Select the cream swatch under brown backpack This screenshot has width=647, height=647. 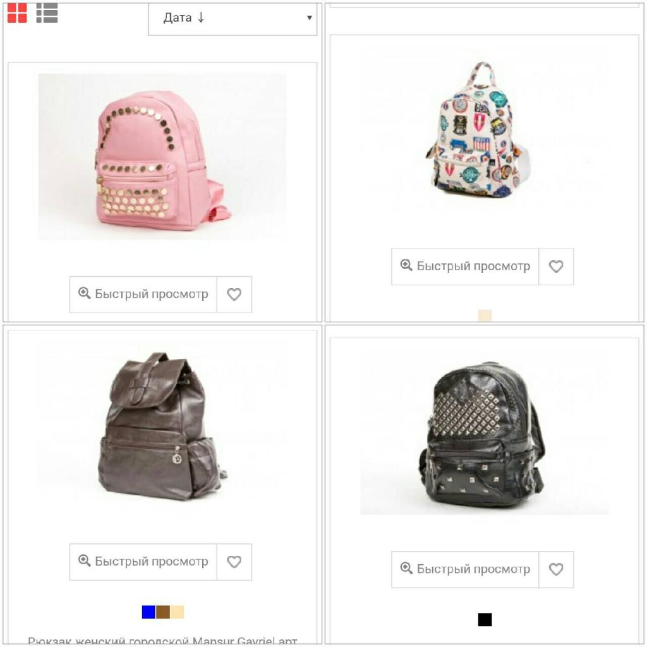point(177,612)
